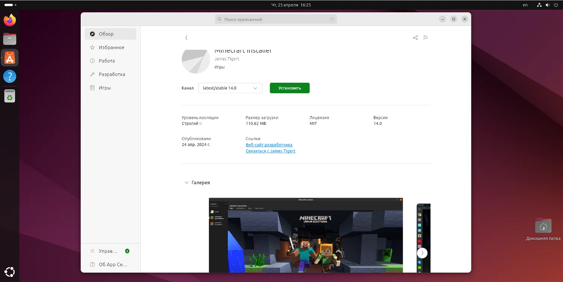Click the star icon beside Избранное
The image size is (563, 282).
click(92, 48)
